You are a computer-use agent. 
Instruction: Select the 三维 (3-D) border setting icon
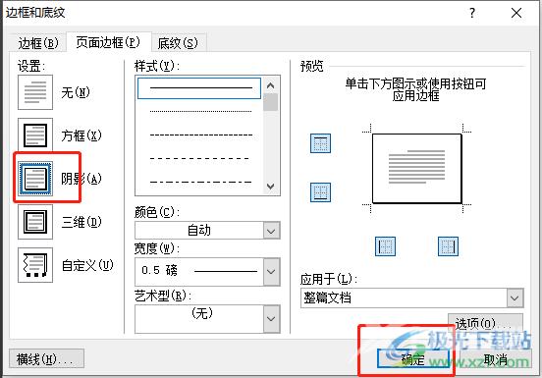(35, 222)
